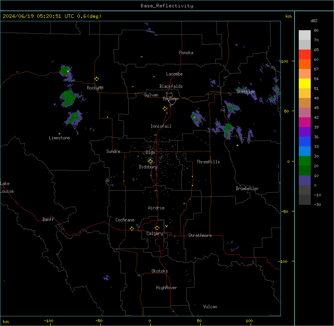This screenshot has width=334, height=326.
Task: Pick the bright yellow 54–51 dBZ swatch
Action: (305, 83)
